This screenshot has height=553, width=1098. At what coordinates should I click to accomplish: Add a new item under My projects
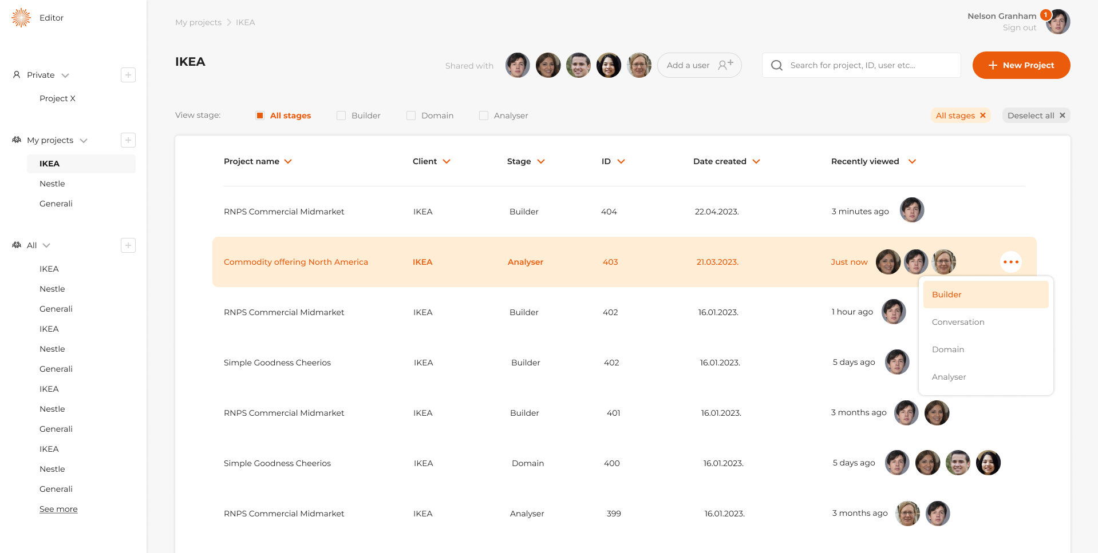pyautogui.click(x=128, y=140)
